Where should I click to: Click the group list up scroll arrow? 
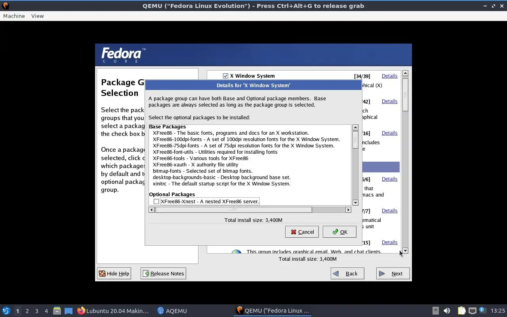tap(405, 73)
